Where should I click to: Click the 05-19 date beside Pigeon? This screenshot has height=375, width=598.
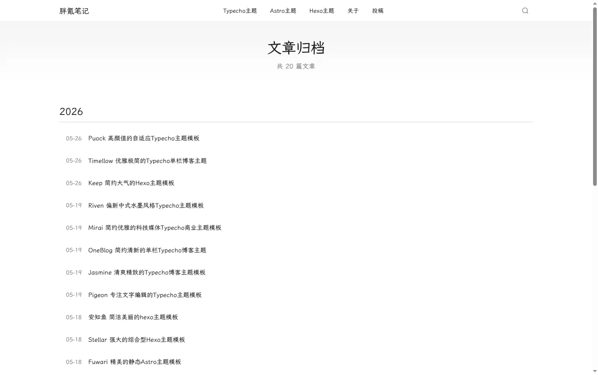(74, 295)
